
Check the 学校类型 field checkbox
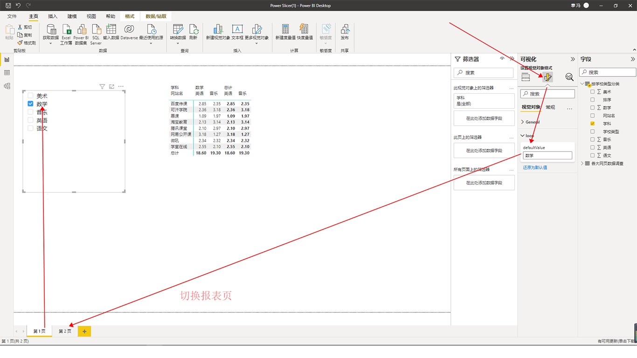point(593,131)
